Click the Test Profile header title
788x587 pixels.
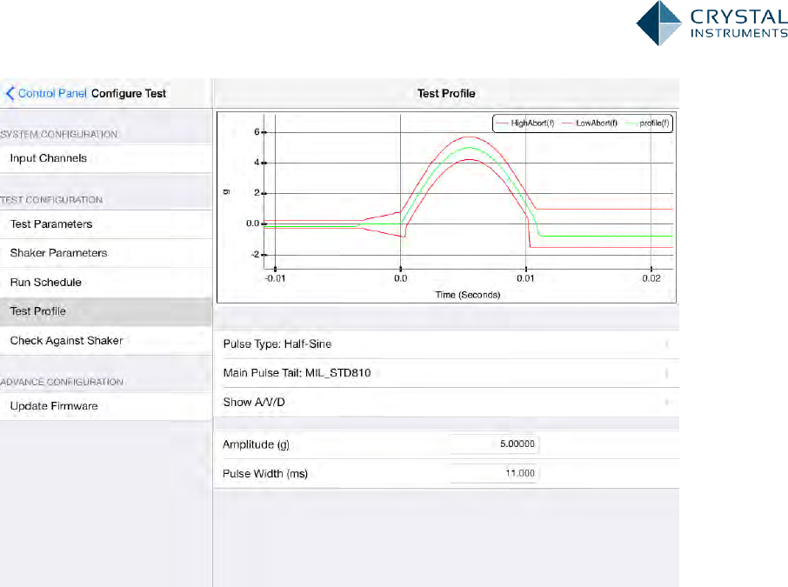coord(446,93)
